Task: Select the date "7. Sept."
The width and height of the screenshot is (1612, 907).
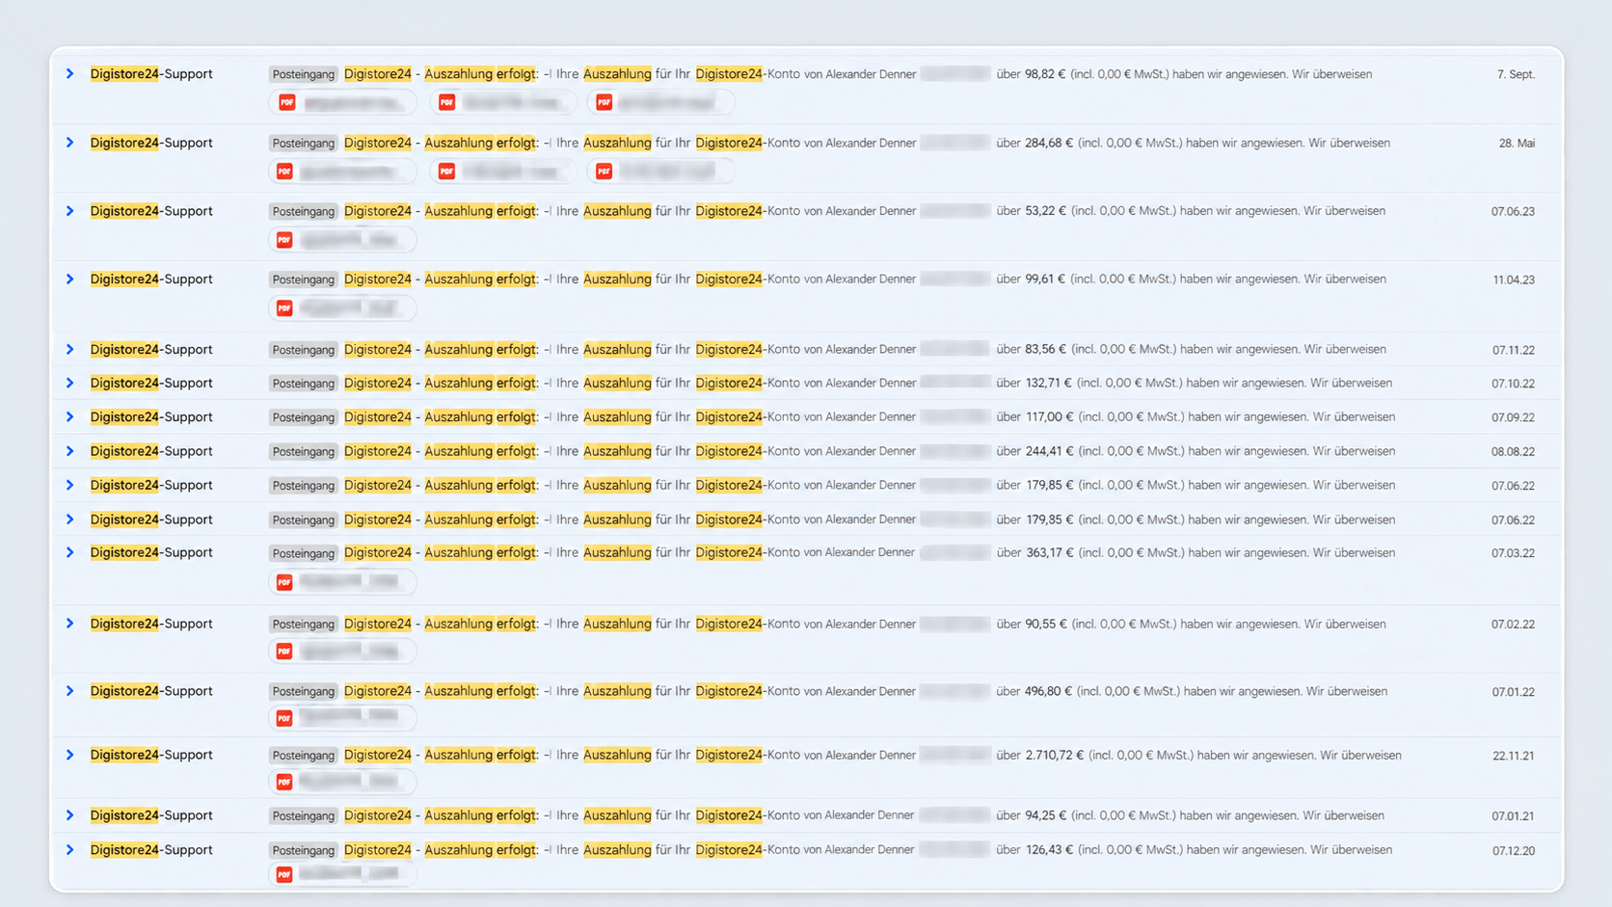Action: pos(1516,74)
